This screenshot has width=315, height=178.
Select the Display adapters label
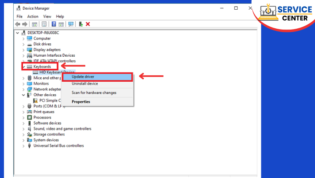click(x=47, y=50)
